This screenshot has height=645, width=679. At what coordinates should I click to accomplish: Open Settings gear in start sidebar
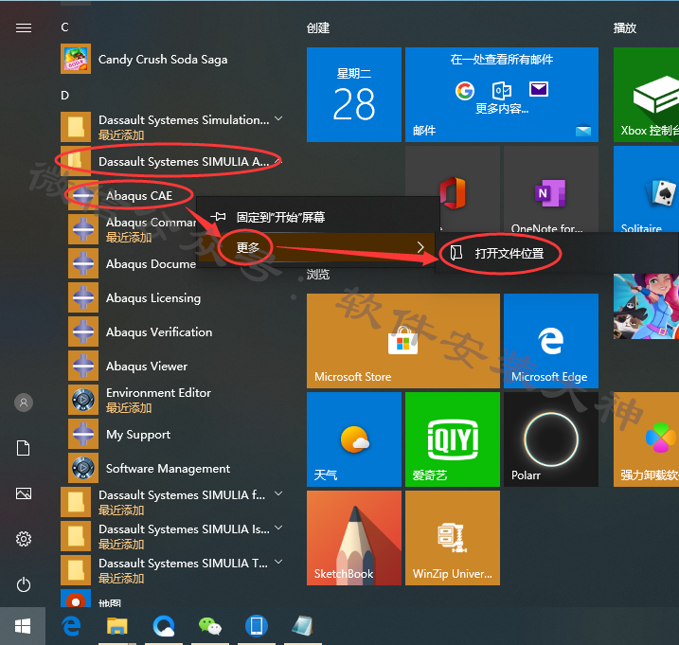[x=24, y=539]
